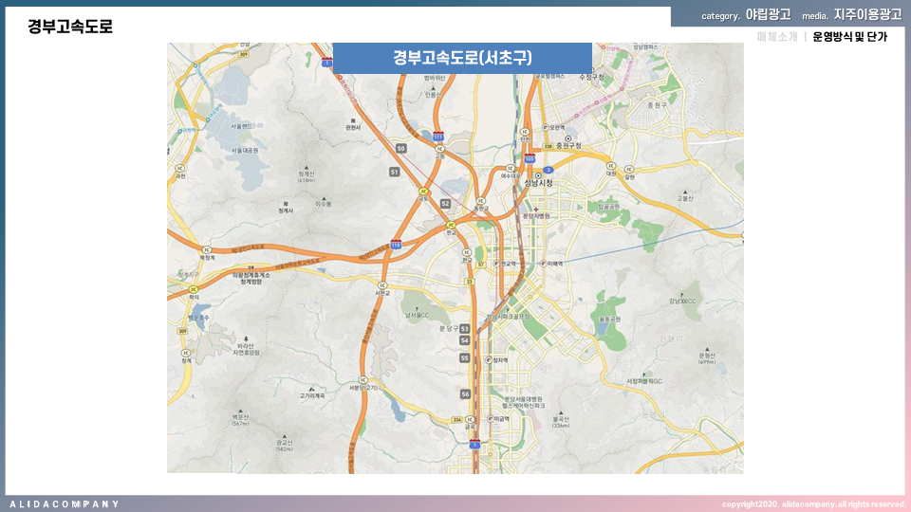Click map marker number 51
The height and width of the screenshot is (512, 911).
pyautogui.click(x=394, y=172)
